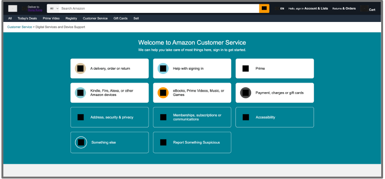Screen dimensions: 385x179
Task: Open Account & Lists menu
Action: [308, 8]
